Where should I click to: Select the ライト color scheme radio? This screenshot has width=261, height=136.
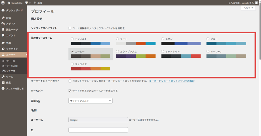tap(117, 39)
